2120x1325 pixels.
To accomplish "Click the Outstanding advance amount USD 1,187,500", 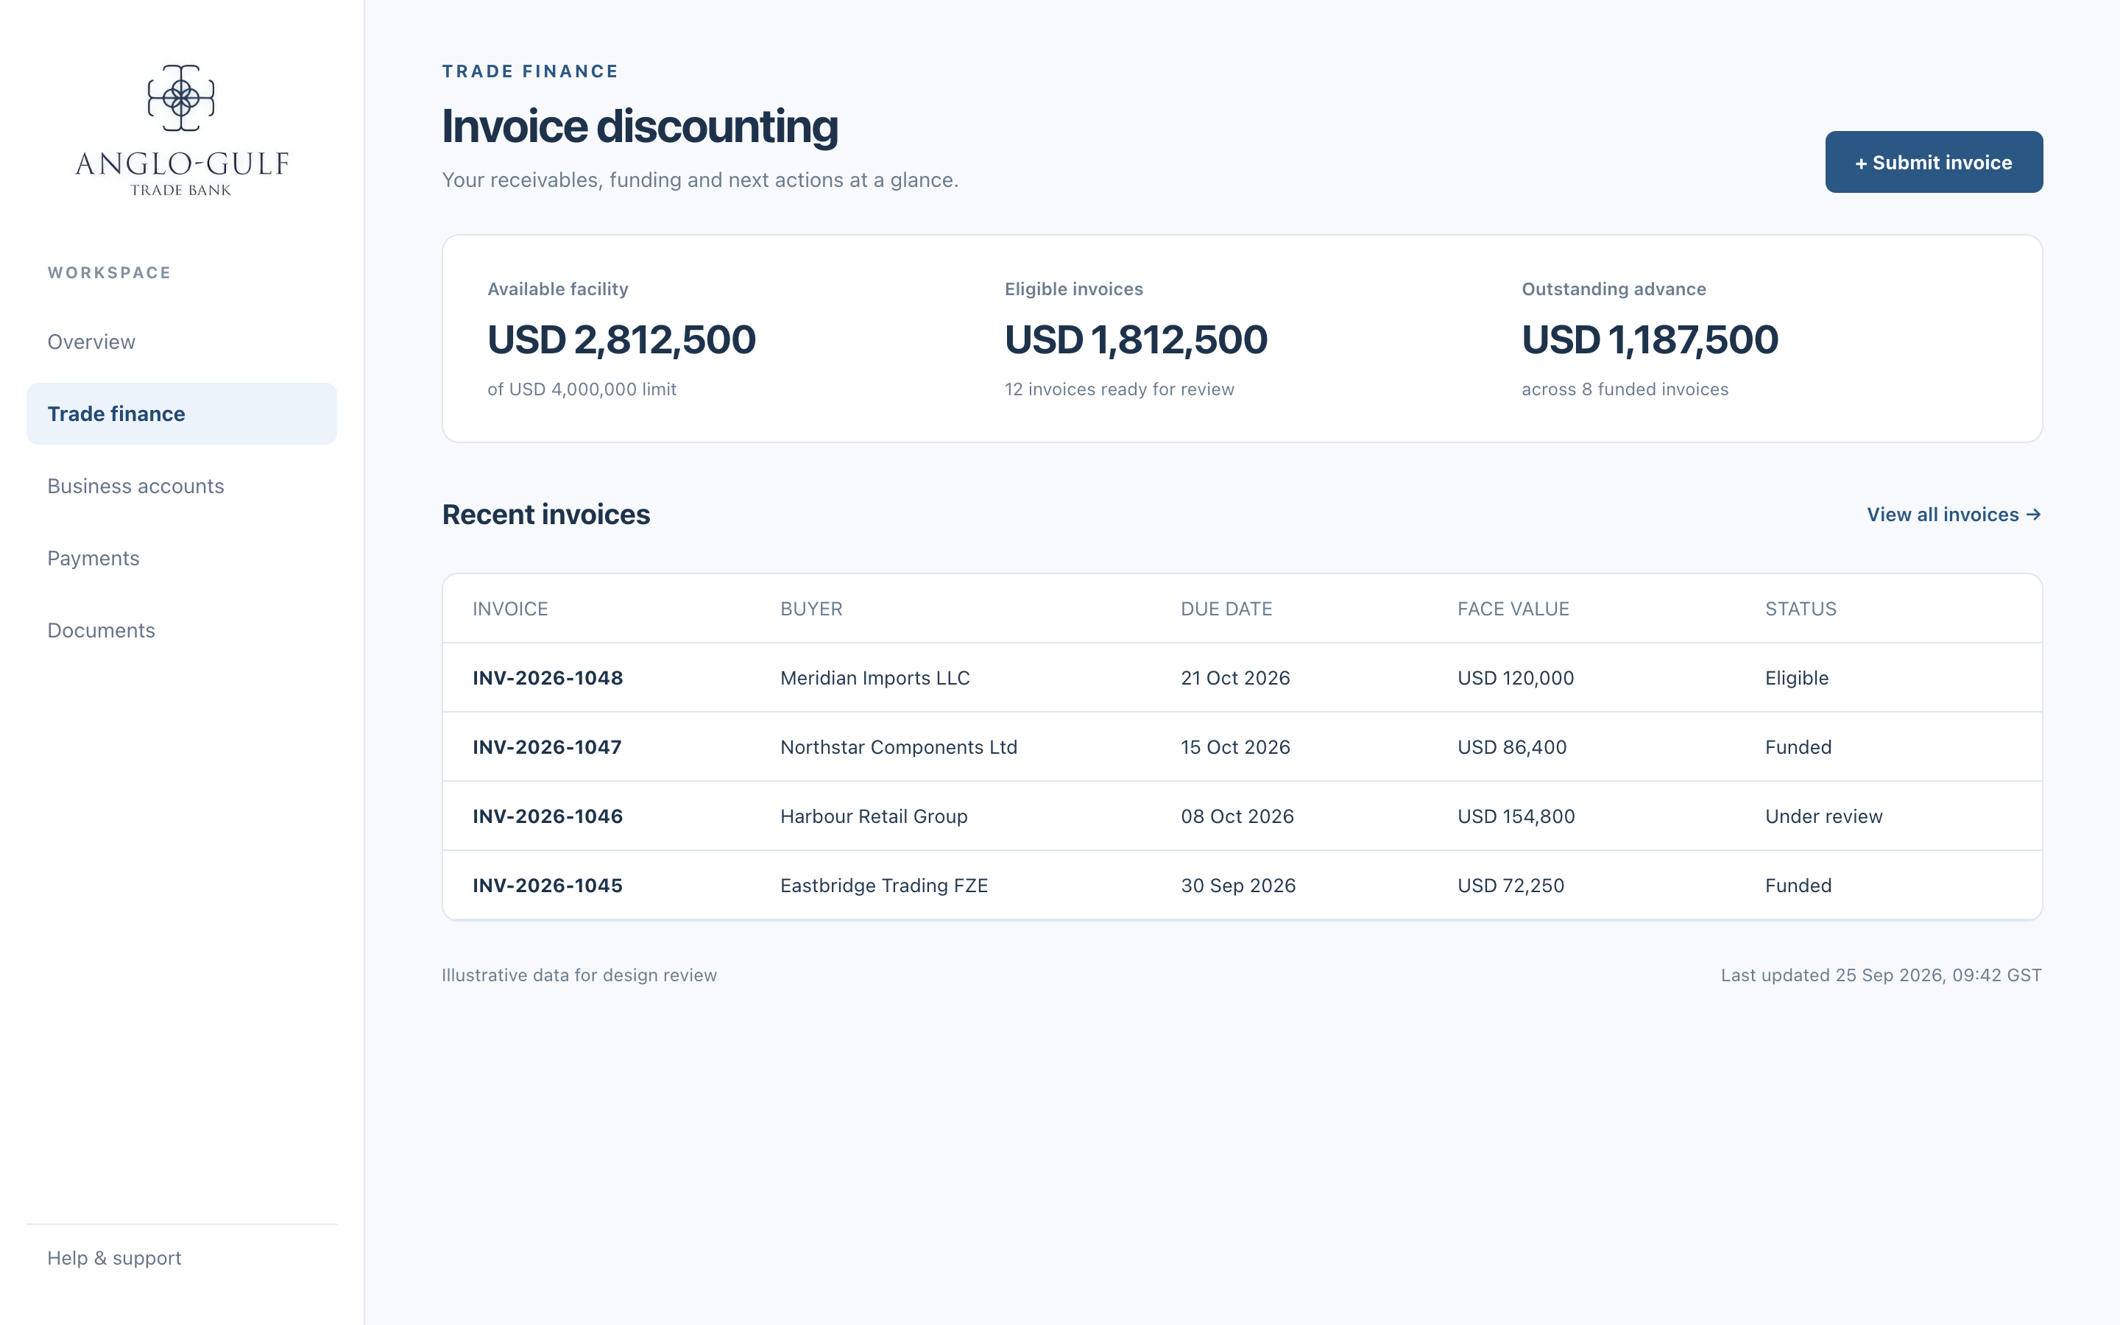I will 1650,339.
